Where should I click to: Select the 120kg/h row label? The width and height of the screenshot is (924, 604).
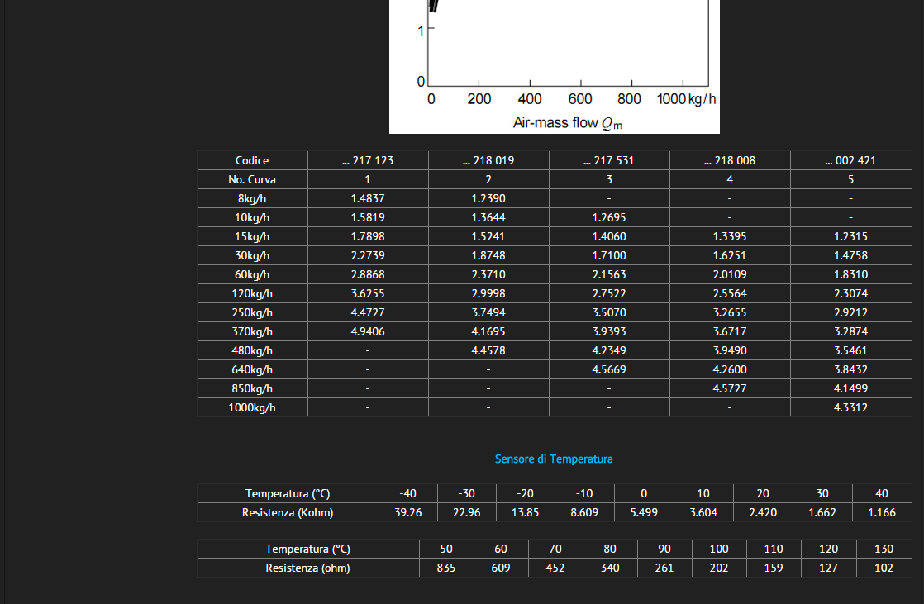click(x=251, y=293)
